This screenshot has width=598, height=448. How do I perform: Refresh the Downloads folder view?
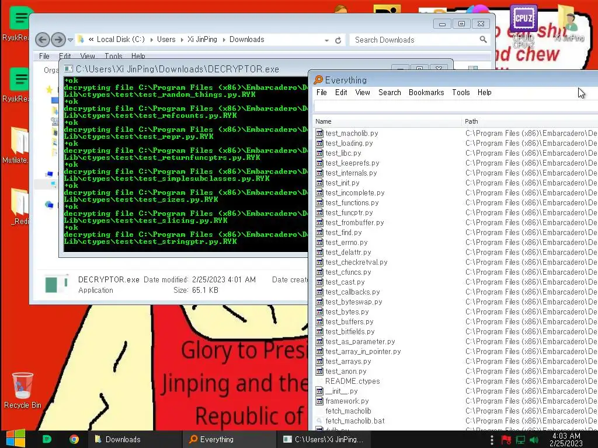tap(338, 40)
